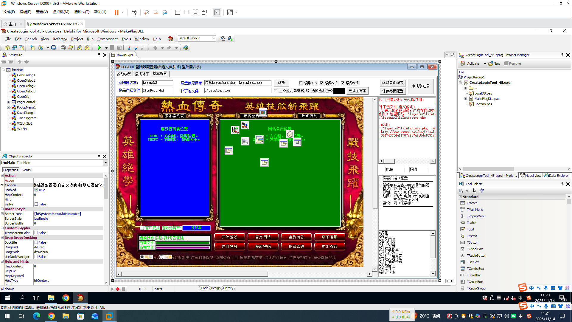The width and height of the screenshot is (572, 322).
Task: Open the Default Layout dropdown
Action: point(213,38)
